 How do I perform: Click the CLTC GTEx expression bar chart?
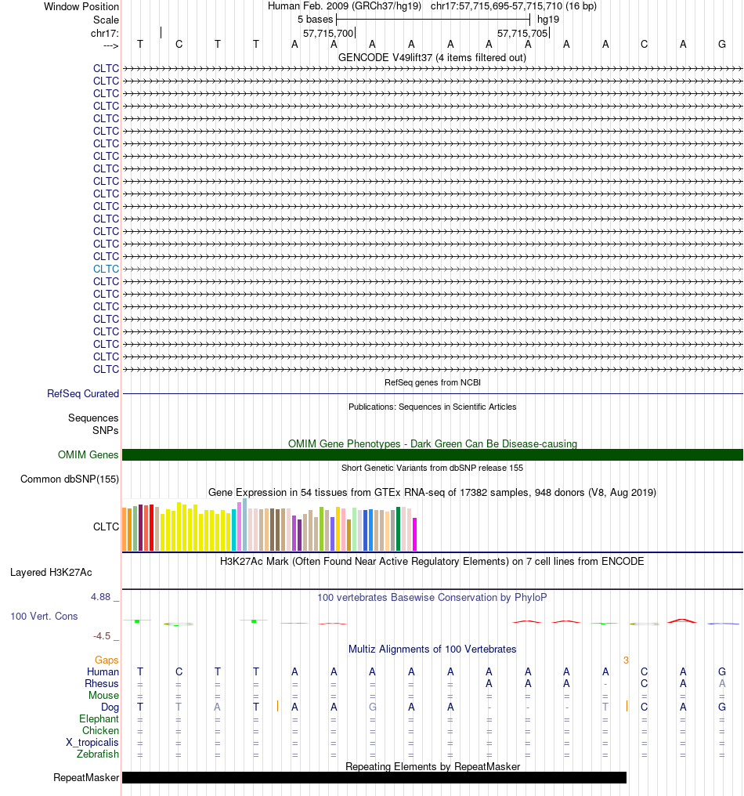(269, 525)
